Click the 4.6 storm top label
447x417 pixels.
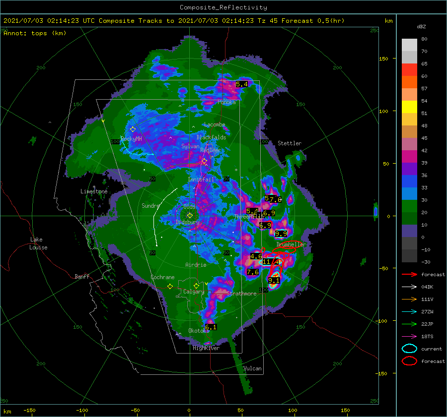256,256
